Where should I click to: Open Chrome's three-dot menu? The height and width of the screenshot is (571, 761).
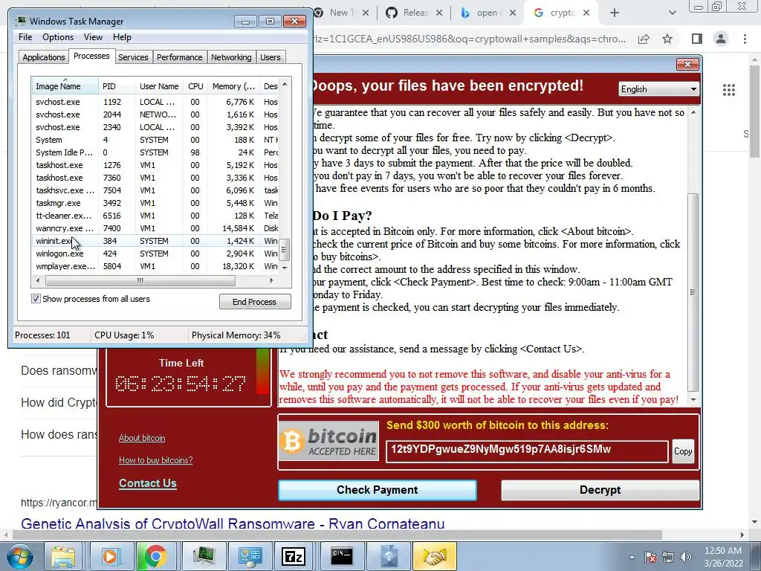point(745,39)
